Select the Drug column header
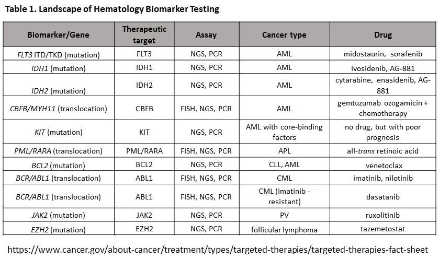The width and height of the screenshot is (439, 259). pyautogui.click(x=383, y=36)
